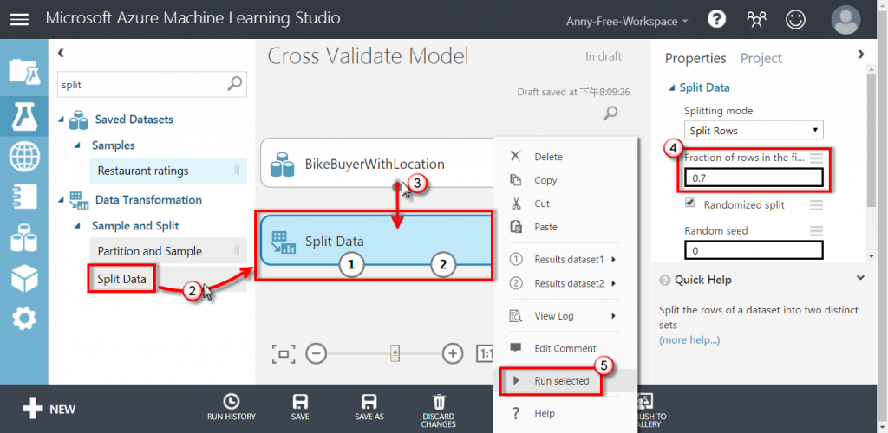Open Trained Models cube icon

click(x=24, y=279)
